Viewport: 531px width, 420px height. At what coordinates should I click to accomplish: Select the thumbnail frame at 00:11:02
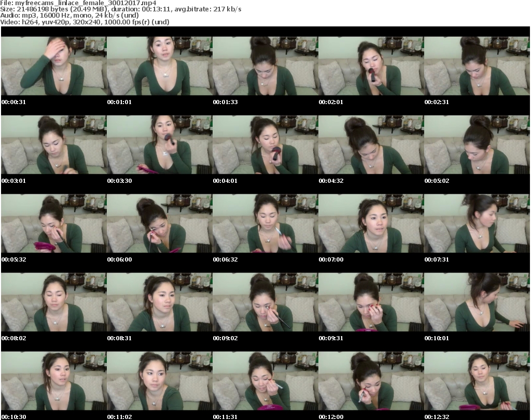point(160,381)
